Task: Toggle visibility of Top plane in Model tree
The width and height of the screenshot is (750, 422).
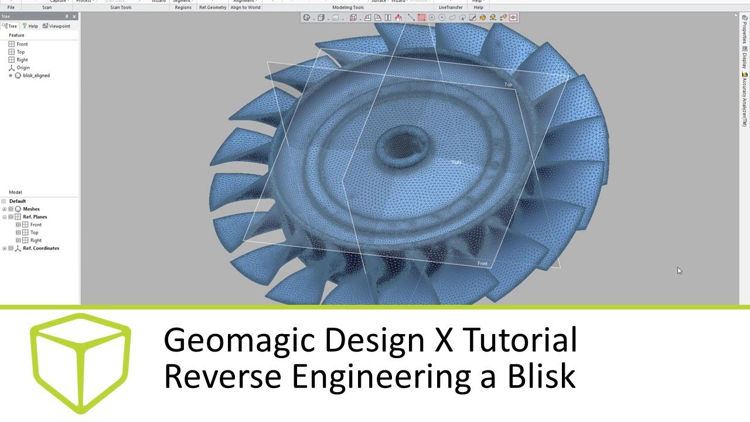Action: pos(18,233)
